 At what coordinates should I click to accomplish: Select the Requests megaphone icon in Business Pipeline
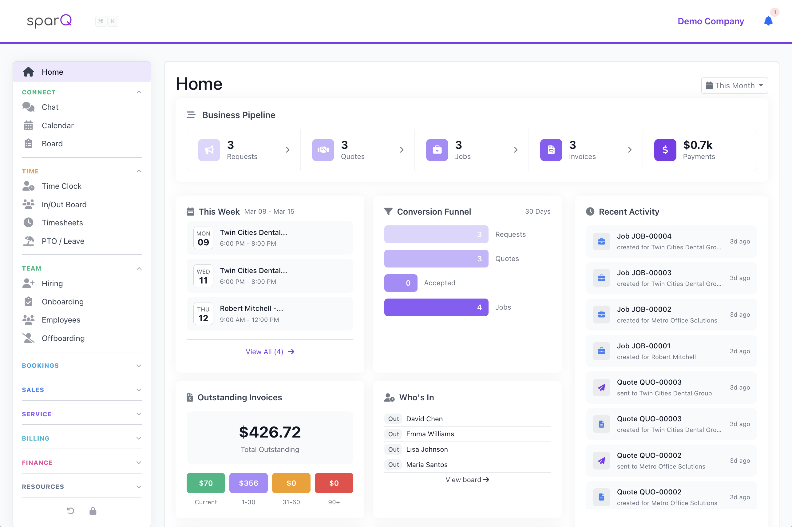(x=209, y=150)
